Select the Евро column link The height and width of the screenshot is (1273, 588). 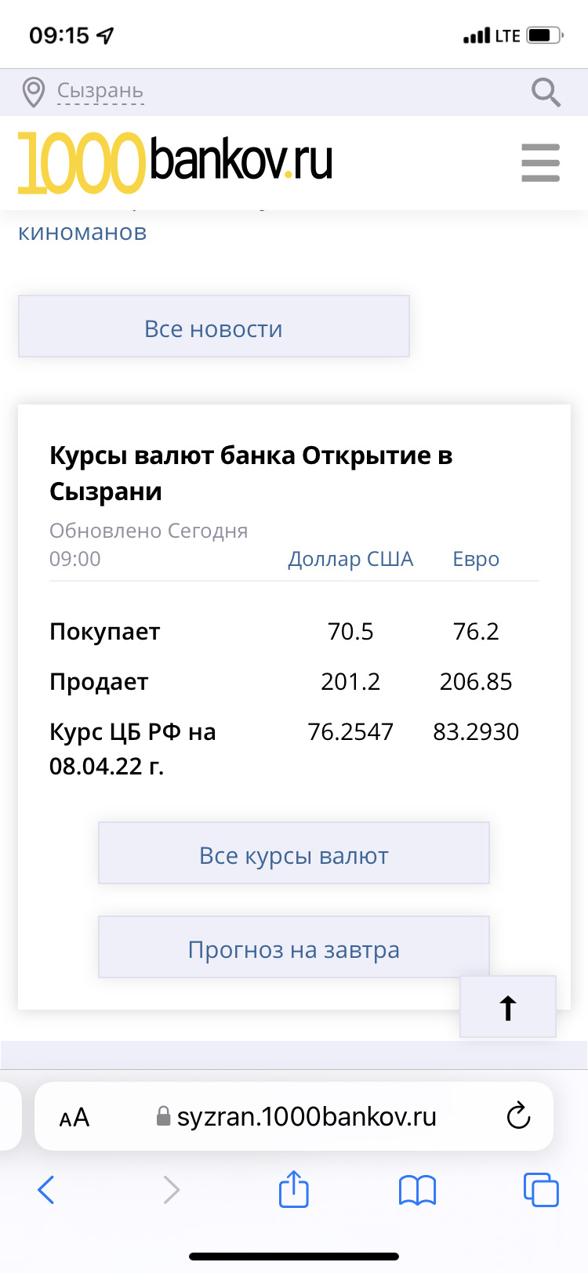point(476,559)
